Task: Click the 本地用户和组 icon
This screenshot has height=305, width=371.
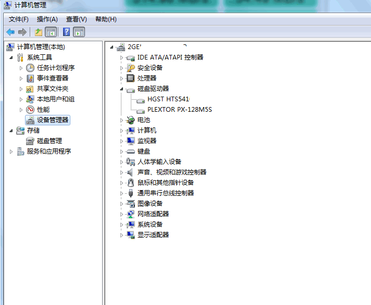Action: tap(30, 99)
